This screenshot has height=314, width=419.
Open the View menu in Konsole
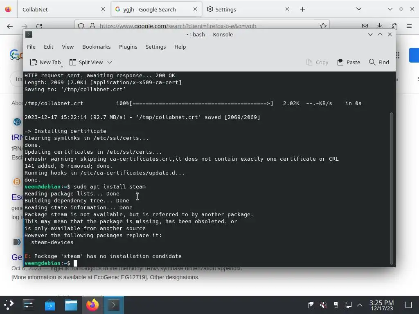tap(68, 47)
